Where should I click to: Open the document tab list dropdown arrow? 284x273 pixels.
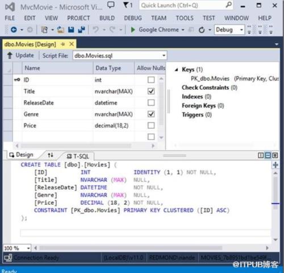(x=277, y=44)
